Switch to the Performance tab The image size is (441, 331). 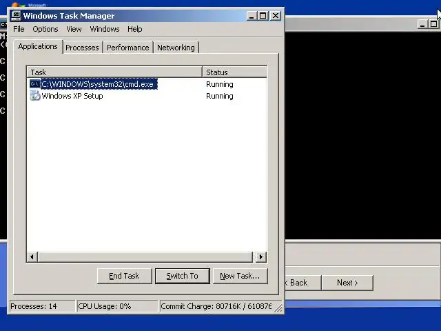[128, 48]
